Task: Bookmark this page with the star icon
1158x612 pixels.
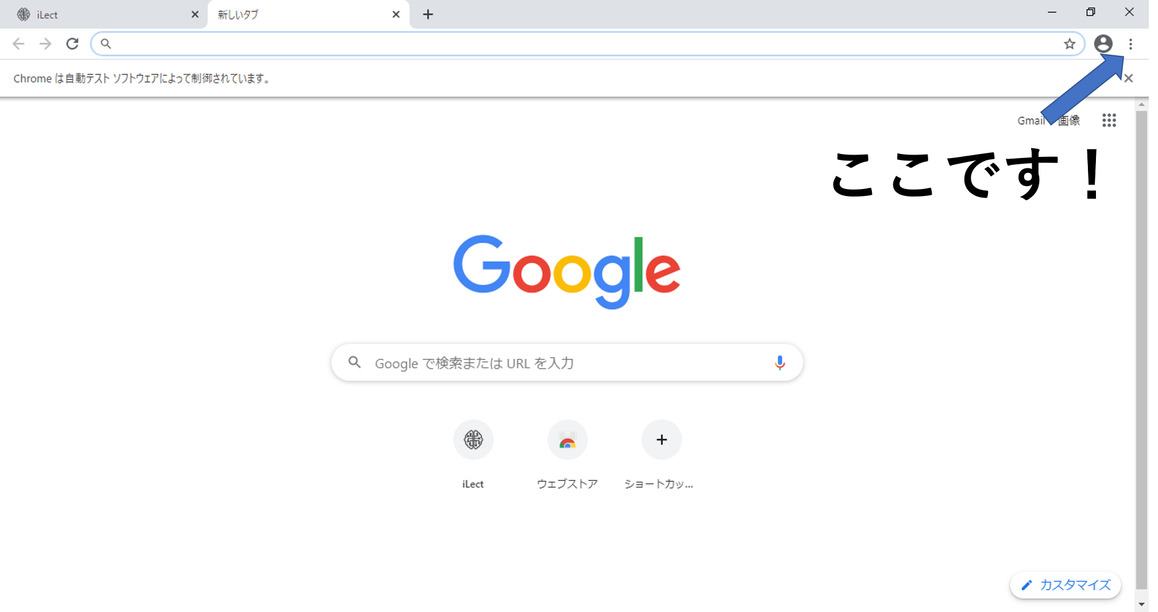Action: point(1069,44)
